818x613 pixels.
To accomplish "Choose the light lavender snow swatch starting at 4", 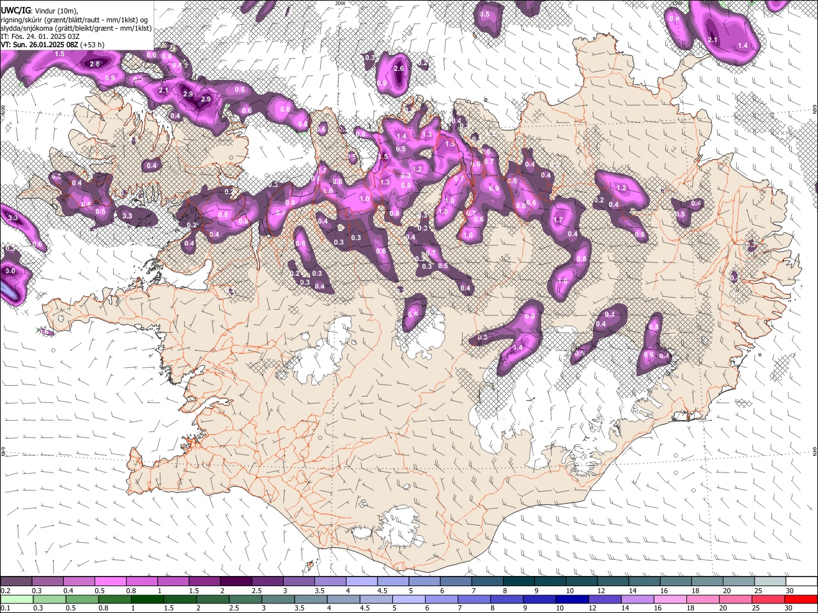I will [x=361, y=582].
